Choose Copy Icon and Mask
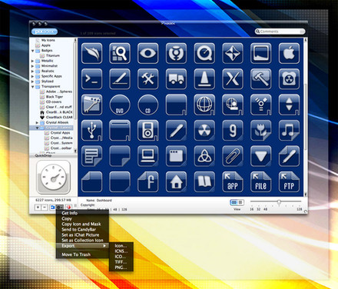Image resolution: width=338 pixels, height=289 pixels. click(x=81, y=224)
